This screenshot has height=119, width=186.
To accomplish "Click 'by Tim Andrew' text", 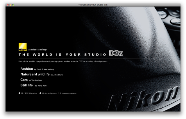I will (x=35, y=80).
